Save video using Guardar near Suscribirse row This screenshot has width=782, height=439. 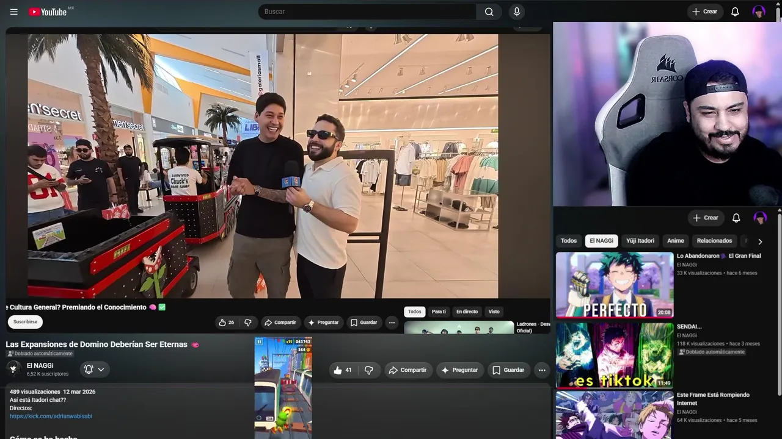point(364,323)
